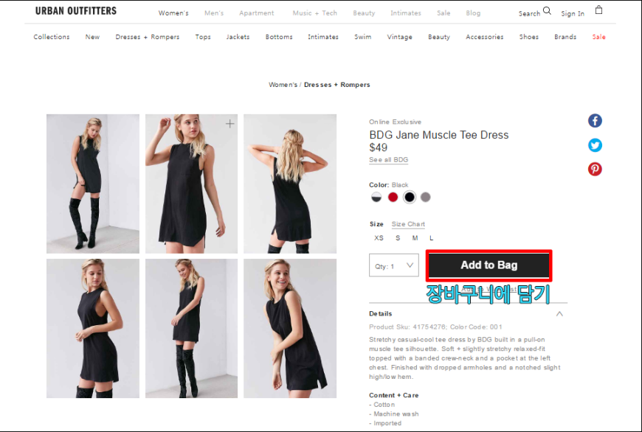
Task: Click the plus zoom icon on photo
Action: coord(230,124)
